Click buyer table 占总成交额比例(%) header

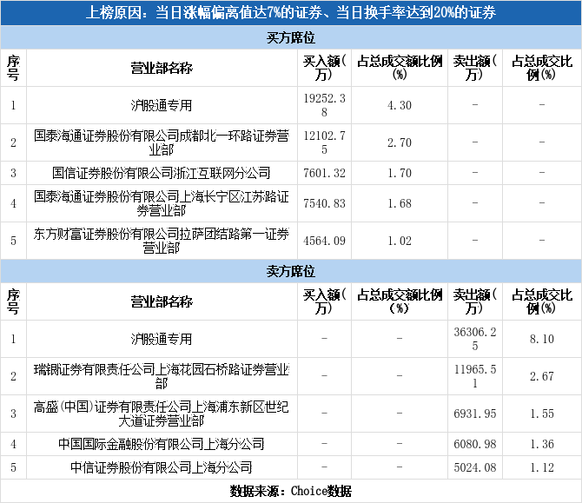400,68
